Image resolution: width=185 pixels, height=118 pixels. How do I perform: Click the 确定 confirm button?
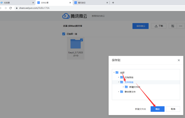157,109
